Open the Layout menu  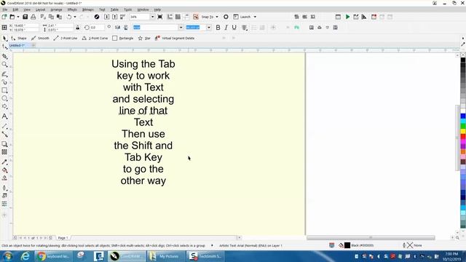tap(41, 9)
